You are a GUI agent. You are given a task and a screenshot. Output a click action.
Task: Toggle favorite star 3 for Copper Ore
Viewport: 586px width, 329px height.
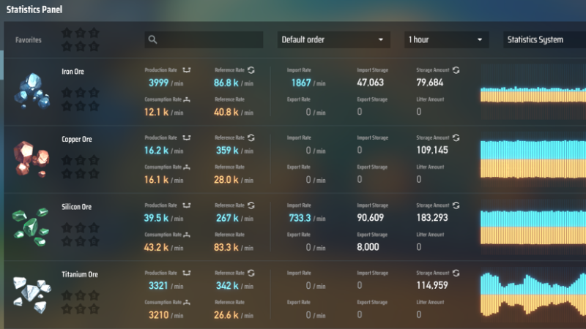[x=93, y=160]
